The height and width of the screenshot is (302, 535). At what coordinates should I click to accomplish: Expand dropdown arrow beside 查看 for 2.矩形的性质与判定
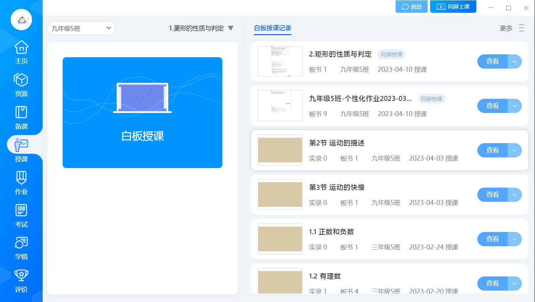point(514,61)
